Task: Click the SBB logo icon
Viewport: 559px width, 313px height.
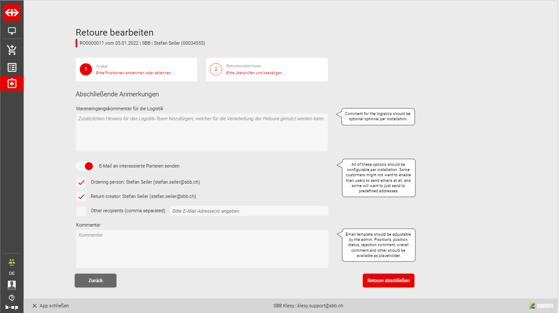Action: click(12, 13)
